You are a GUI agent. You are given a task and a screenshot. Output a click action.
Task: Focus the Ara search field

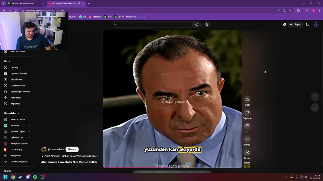(151, 24)
